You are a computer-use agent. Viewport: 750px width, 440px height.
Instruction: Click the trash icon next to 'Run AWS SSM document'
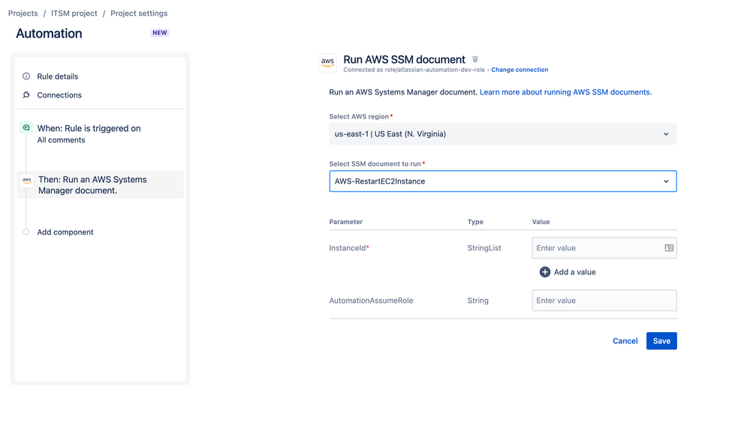click(474, 58)
